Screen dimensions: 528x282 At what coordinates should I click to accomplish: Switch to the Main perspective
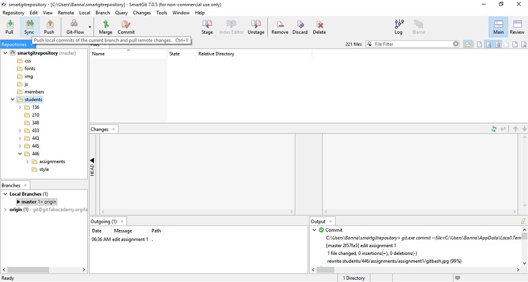(499, 27)
